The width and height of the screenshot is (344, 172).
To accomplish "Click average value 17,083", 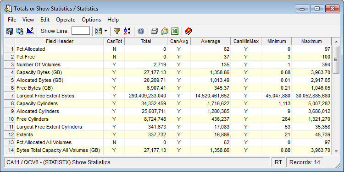I will coord(222,127).
